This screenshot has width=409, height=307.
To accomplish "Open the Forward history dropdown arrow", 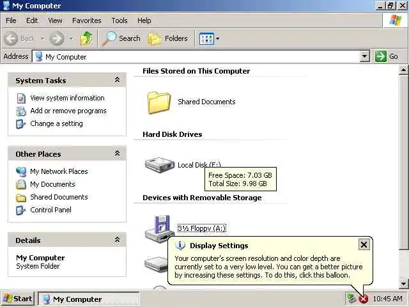I will pyautogui.click(x=71, y=38).
